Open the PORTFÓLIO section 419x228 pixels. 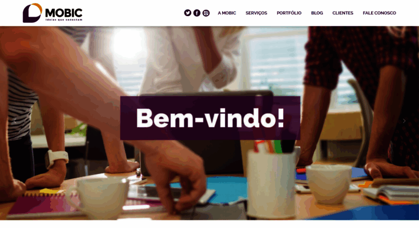[289, 13]
